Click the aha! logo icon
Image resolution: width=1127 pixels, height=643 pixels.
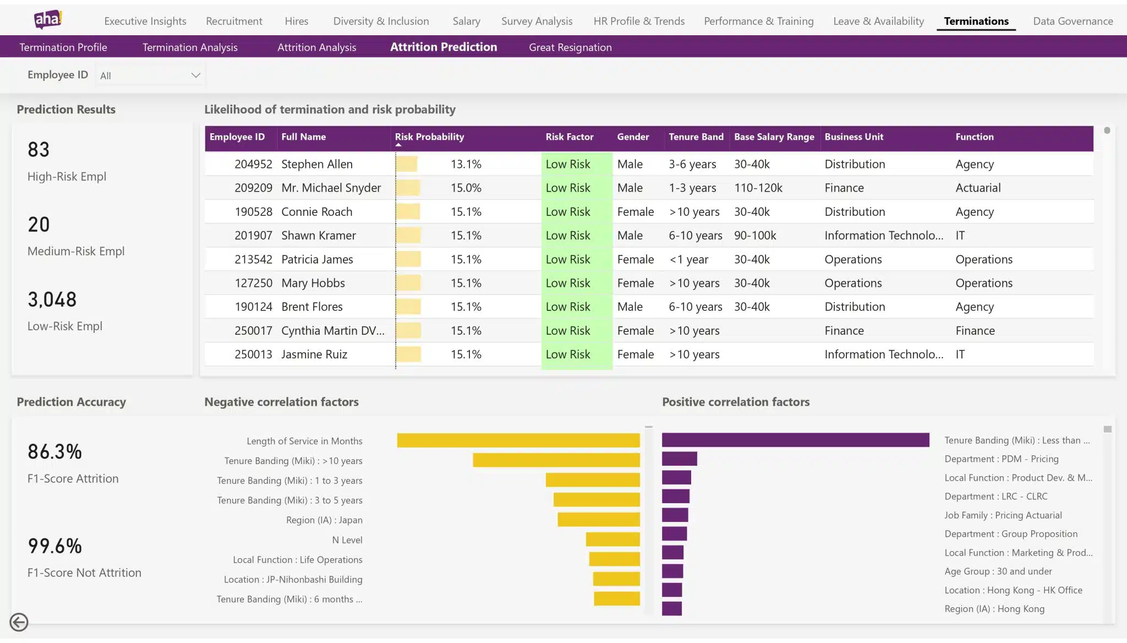[48, 19]
